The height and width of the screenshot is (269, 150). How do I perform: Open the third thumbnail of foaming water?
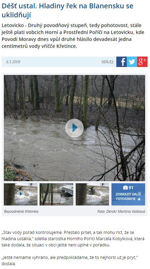(92, 194)
